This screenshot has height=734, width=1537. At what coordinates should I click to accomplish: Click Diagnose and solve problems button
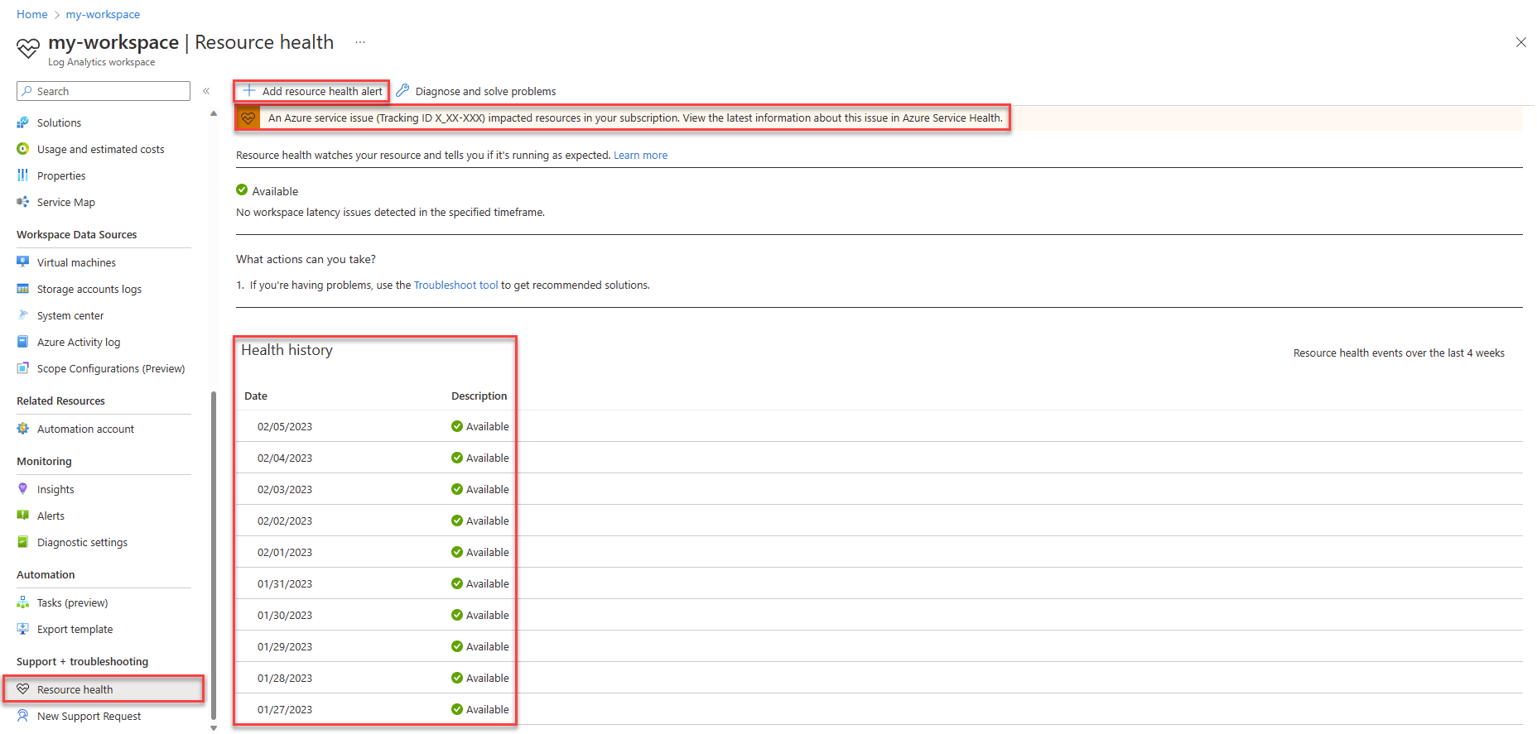(x=476, y=91)
